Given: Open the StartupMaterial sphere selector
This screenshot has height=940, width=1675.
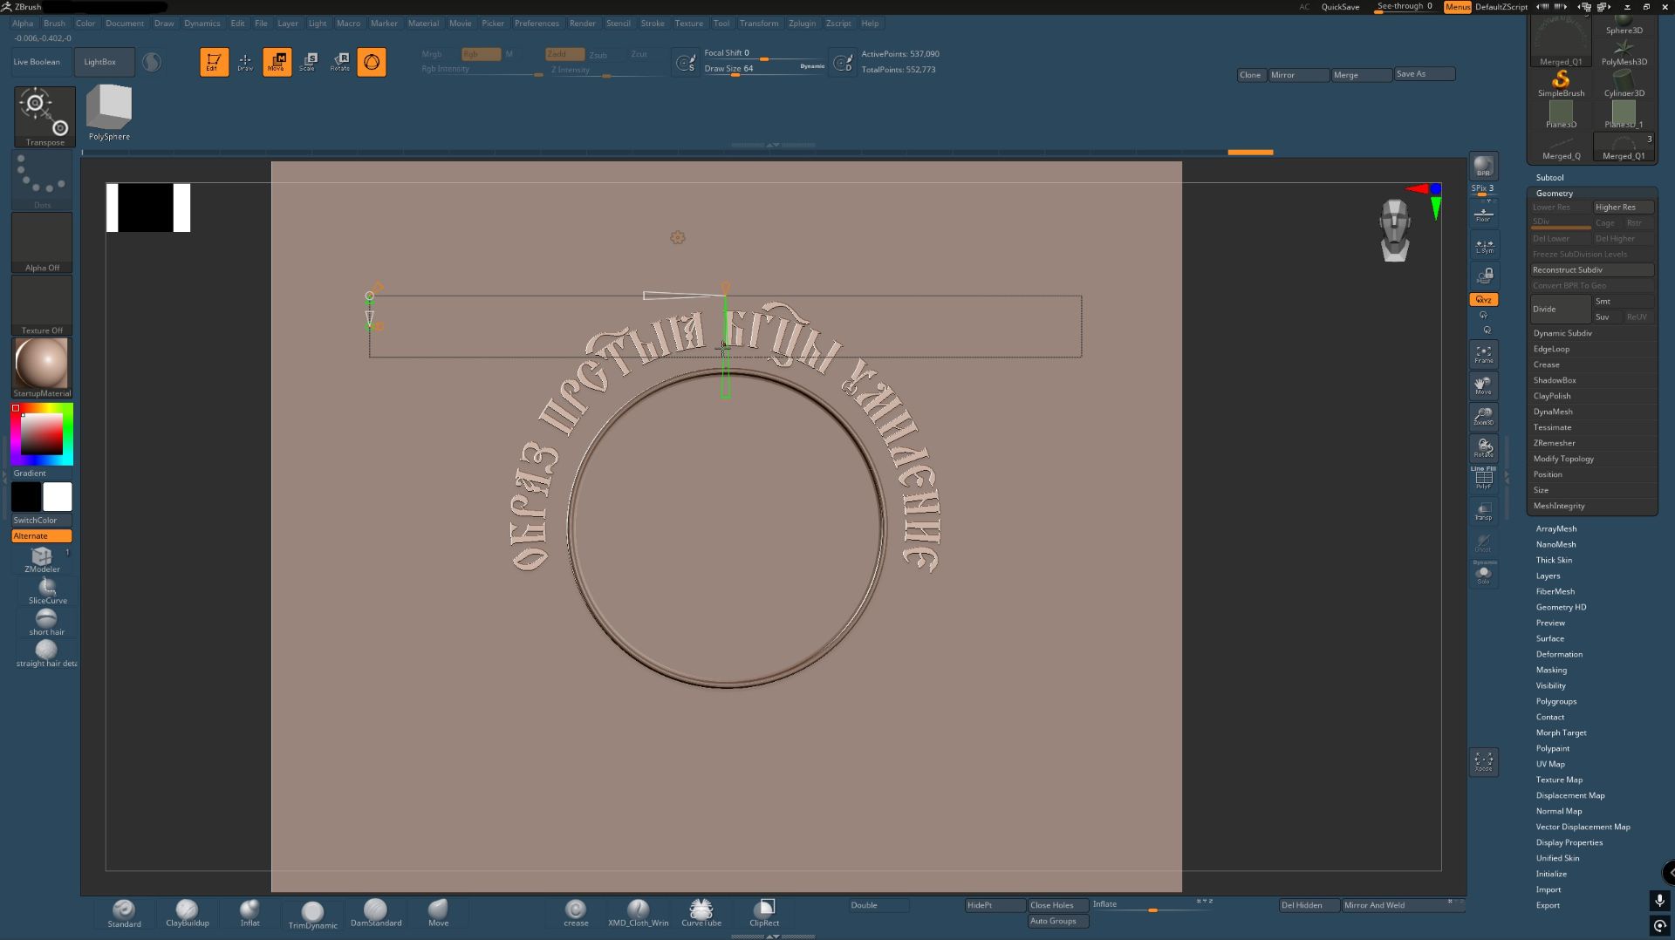Looking at the screenshot, I should tap(42, 367).
